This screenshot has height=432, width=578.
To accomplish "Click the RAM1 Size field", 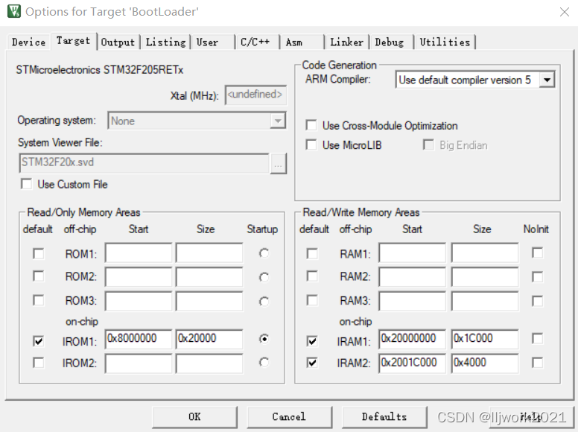I will pos(485,252).
